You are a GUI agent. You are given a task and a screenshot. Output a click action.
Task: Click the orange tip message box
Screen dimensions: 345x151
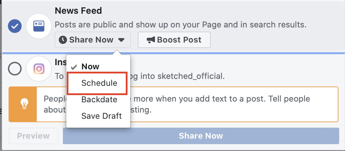(x=174, y=104)
